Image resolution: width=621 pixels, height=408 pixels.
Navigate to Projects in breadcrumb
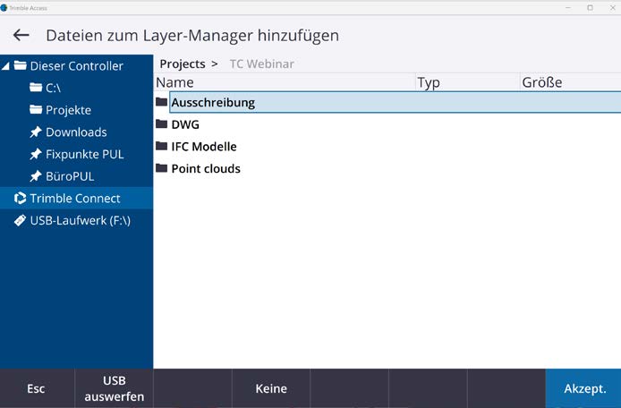tap(182, 64)
